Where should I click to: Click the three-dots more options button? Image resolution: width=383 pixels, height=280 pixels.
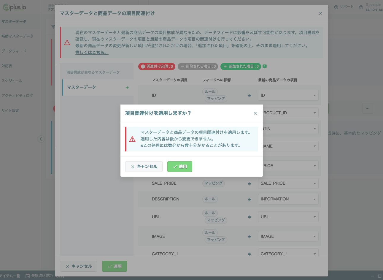tap(368, 108)
